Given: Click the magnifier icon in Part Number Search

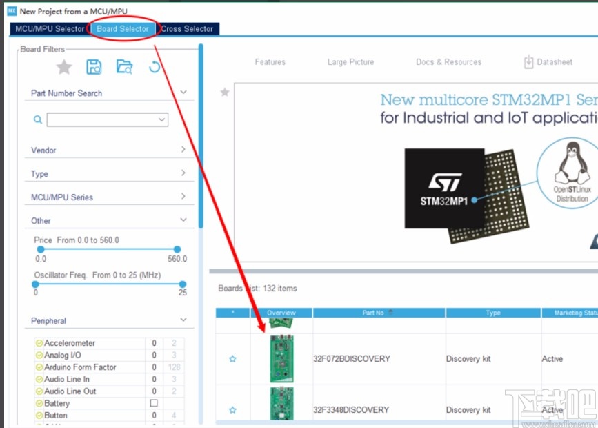Looking at the screenshot, I should (x=38, y=119).
